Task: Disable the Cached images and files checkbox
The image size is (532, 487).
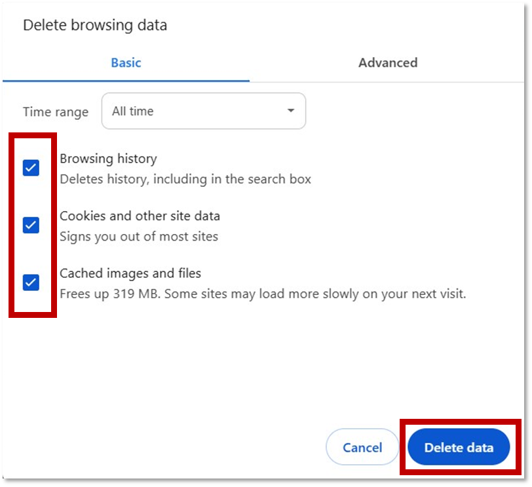Action: coord(31,282)
